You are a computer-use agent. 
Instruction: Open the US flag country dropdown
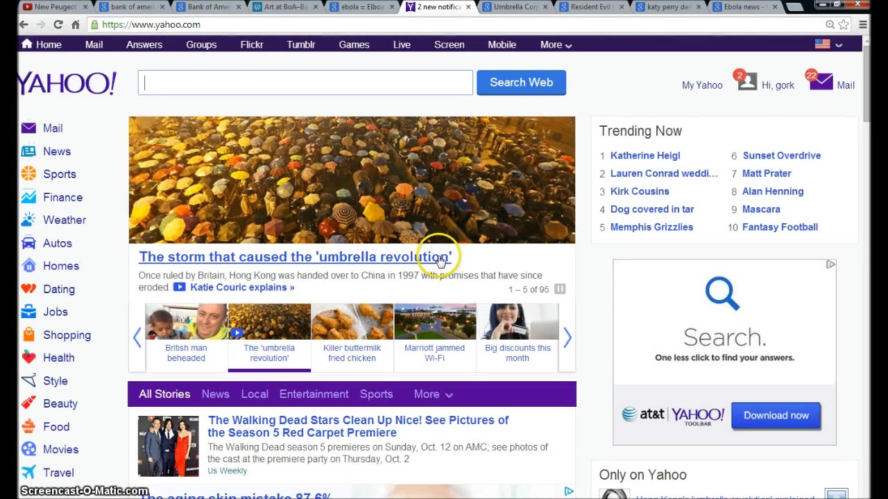[828, 44]
